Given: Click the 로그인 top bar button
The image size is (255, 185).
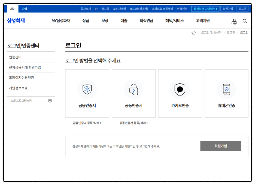Looking at the screenshot, I should 242,9.
